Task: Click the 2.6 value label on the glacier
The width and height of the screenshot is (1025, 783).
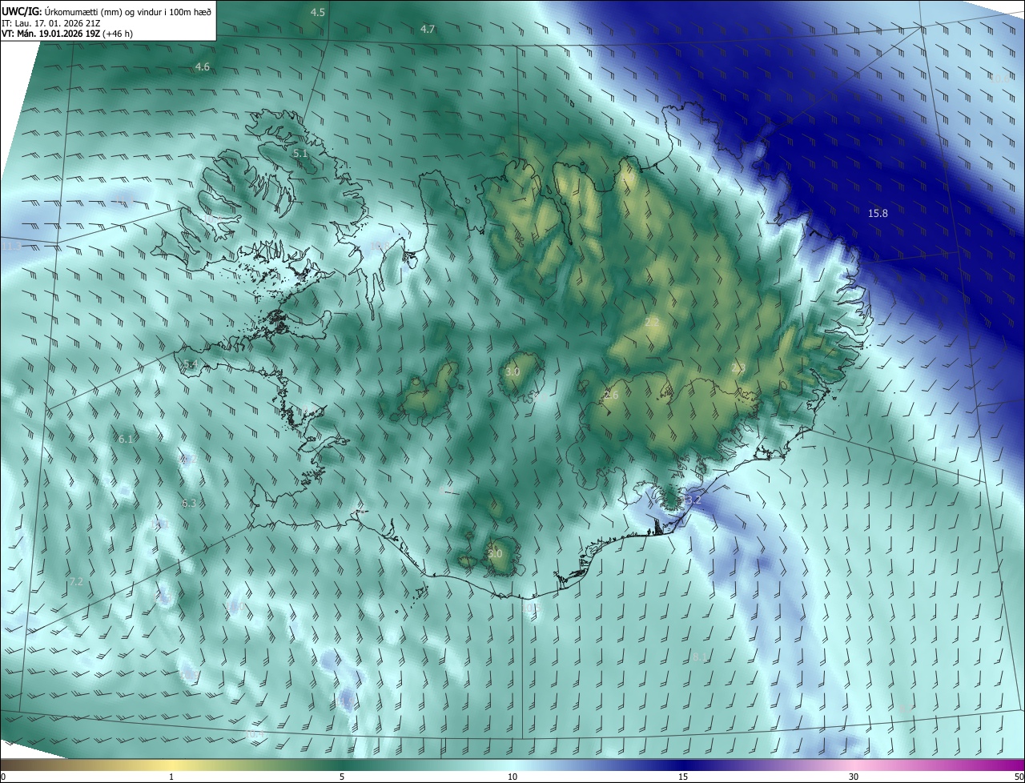Action: pos(611,395)
